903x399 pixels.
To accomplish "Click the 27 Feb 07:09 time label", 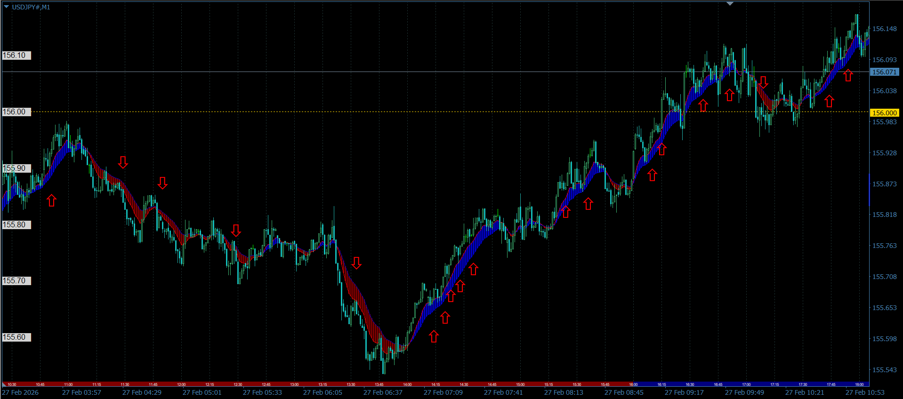I will tap(443, 392).
